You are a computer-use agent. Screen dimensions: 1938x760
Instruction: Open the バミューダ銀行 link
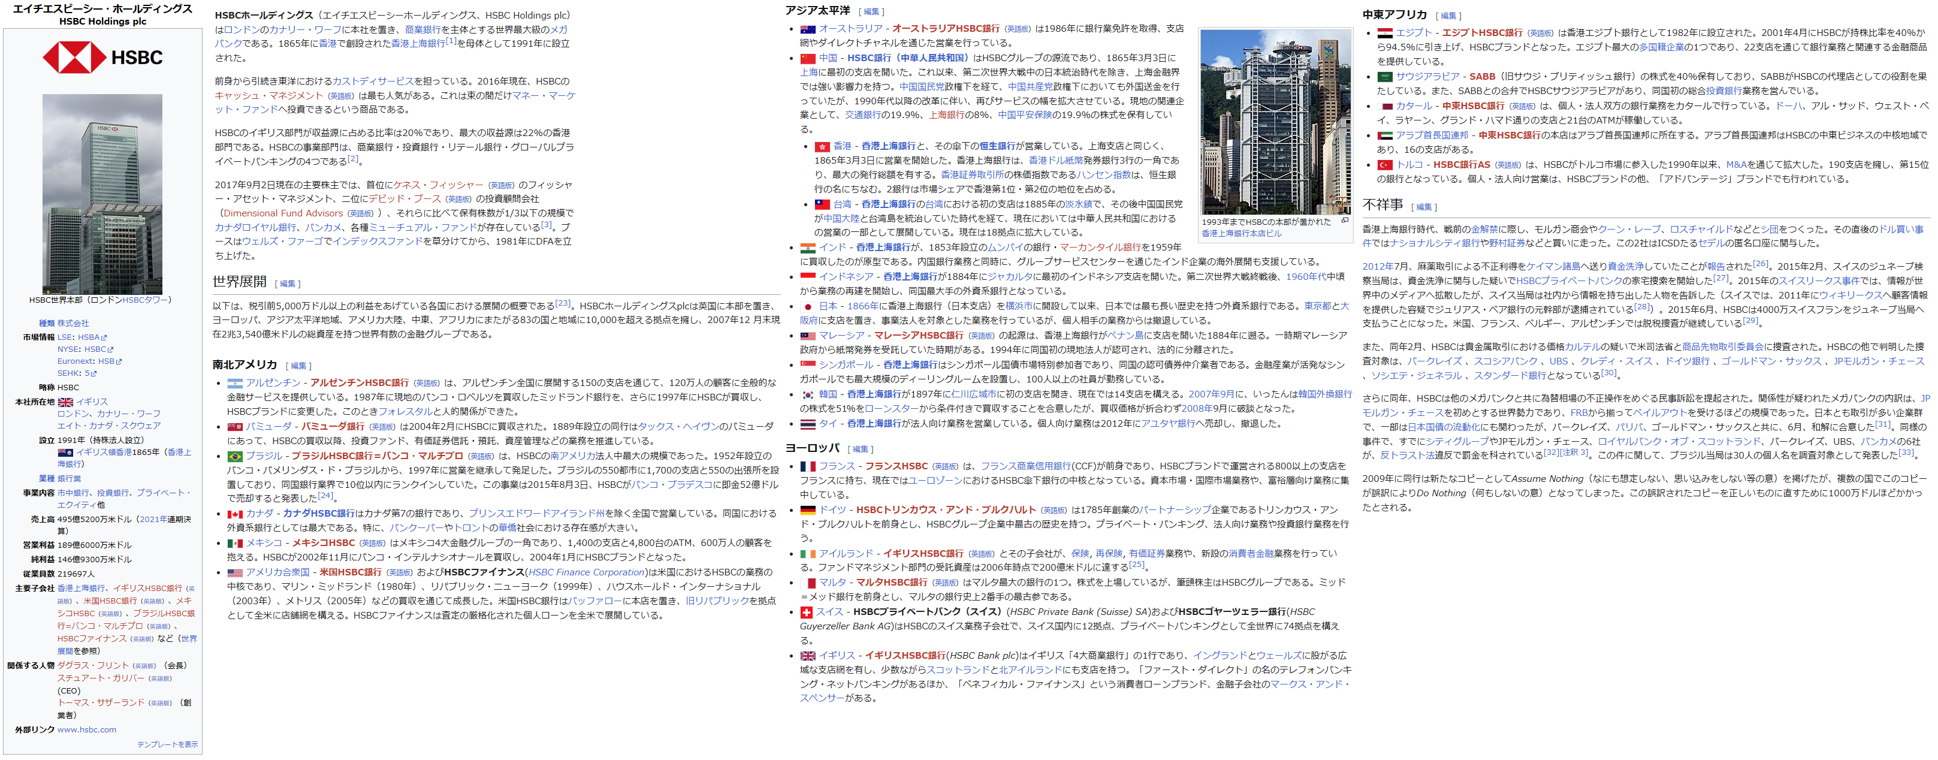pos(333,427)
